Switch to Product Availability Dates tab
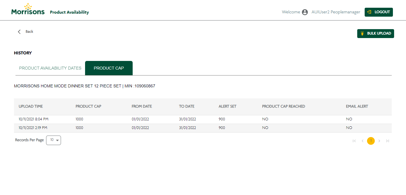The image size is (406, 195). pos(50,68)
